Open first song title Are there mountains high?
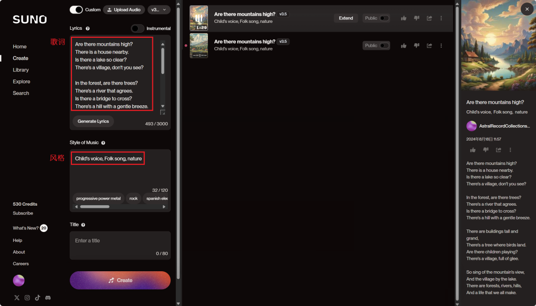The image size is (536, 306). [x=244, y=14]
